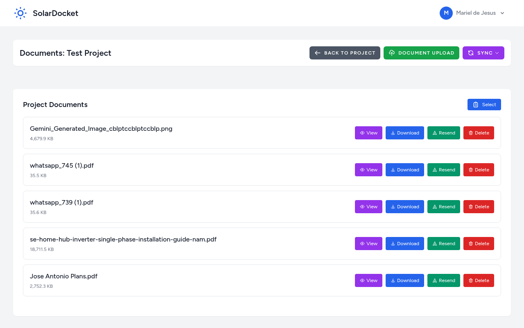Resend whatsapp_745 (1).pdf document

pos(443,170)
